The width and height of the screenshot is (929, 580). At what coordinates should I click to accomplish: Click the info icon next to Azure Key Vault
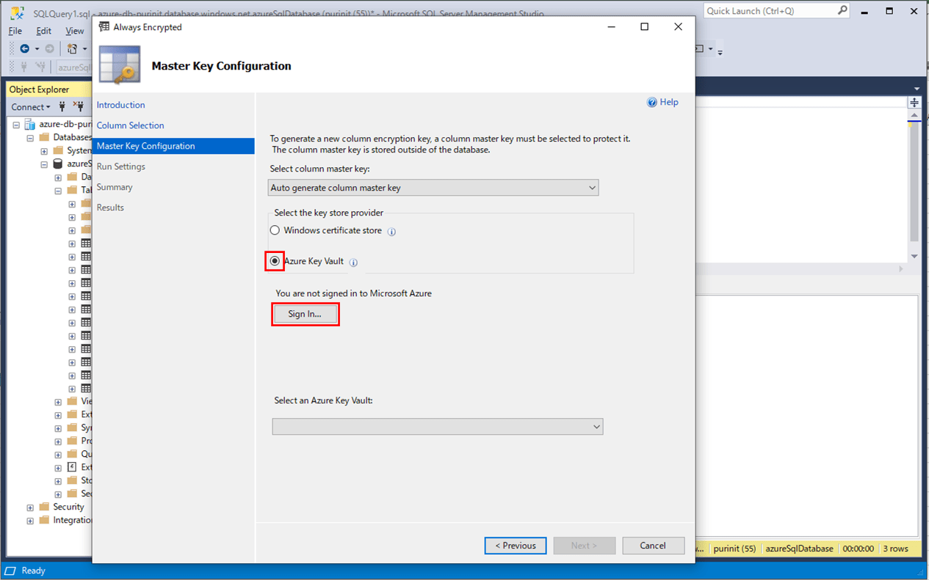(353, 263)
